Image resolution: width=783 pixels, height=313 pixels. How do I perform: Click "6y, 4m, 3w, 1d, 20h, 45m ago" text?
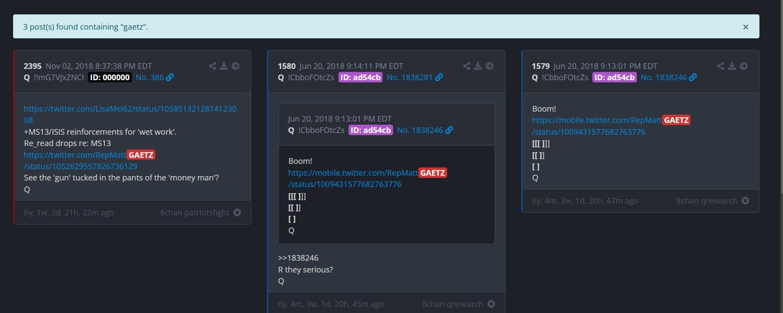[331, 304]
